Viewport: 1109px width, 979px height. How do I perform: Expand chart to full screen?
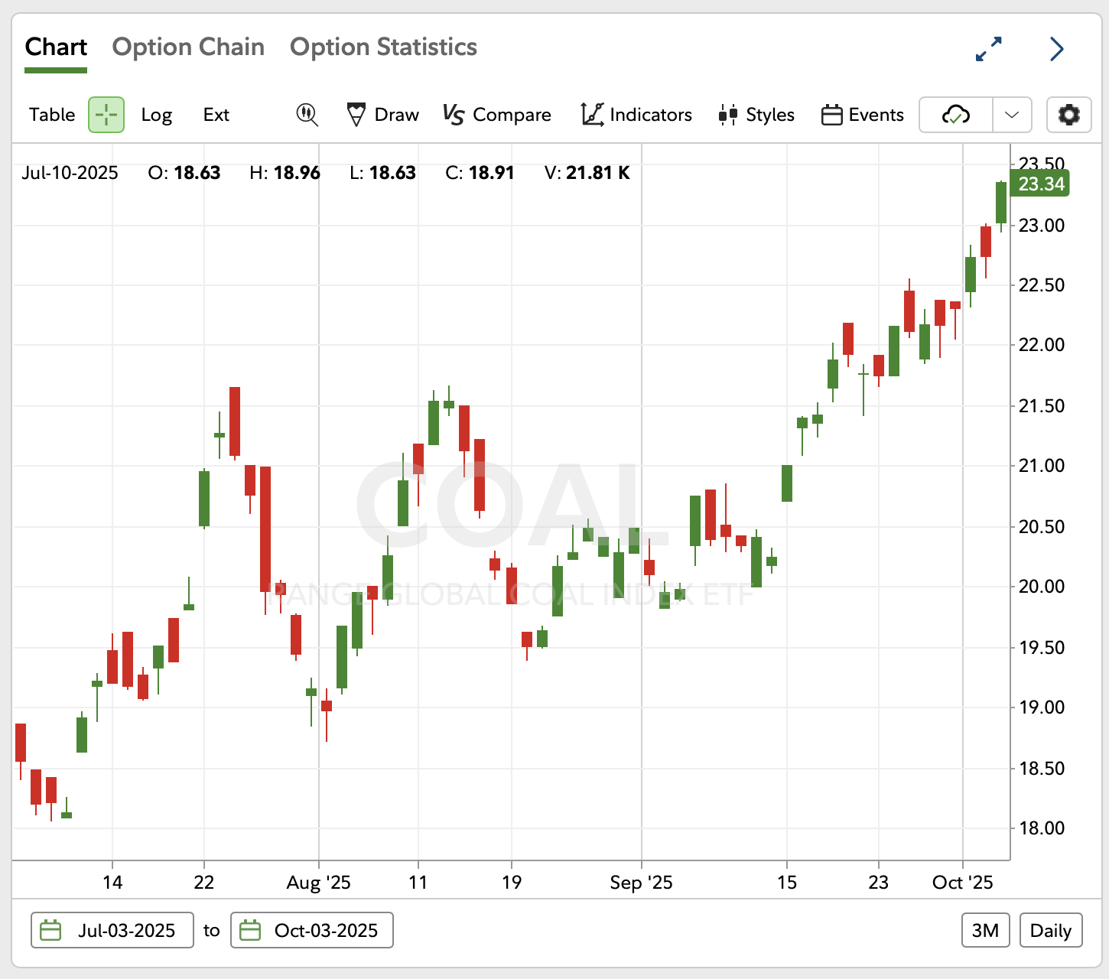[989, 49]
